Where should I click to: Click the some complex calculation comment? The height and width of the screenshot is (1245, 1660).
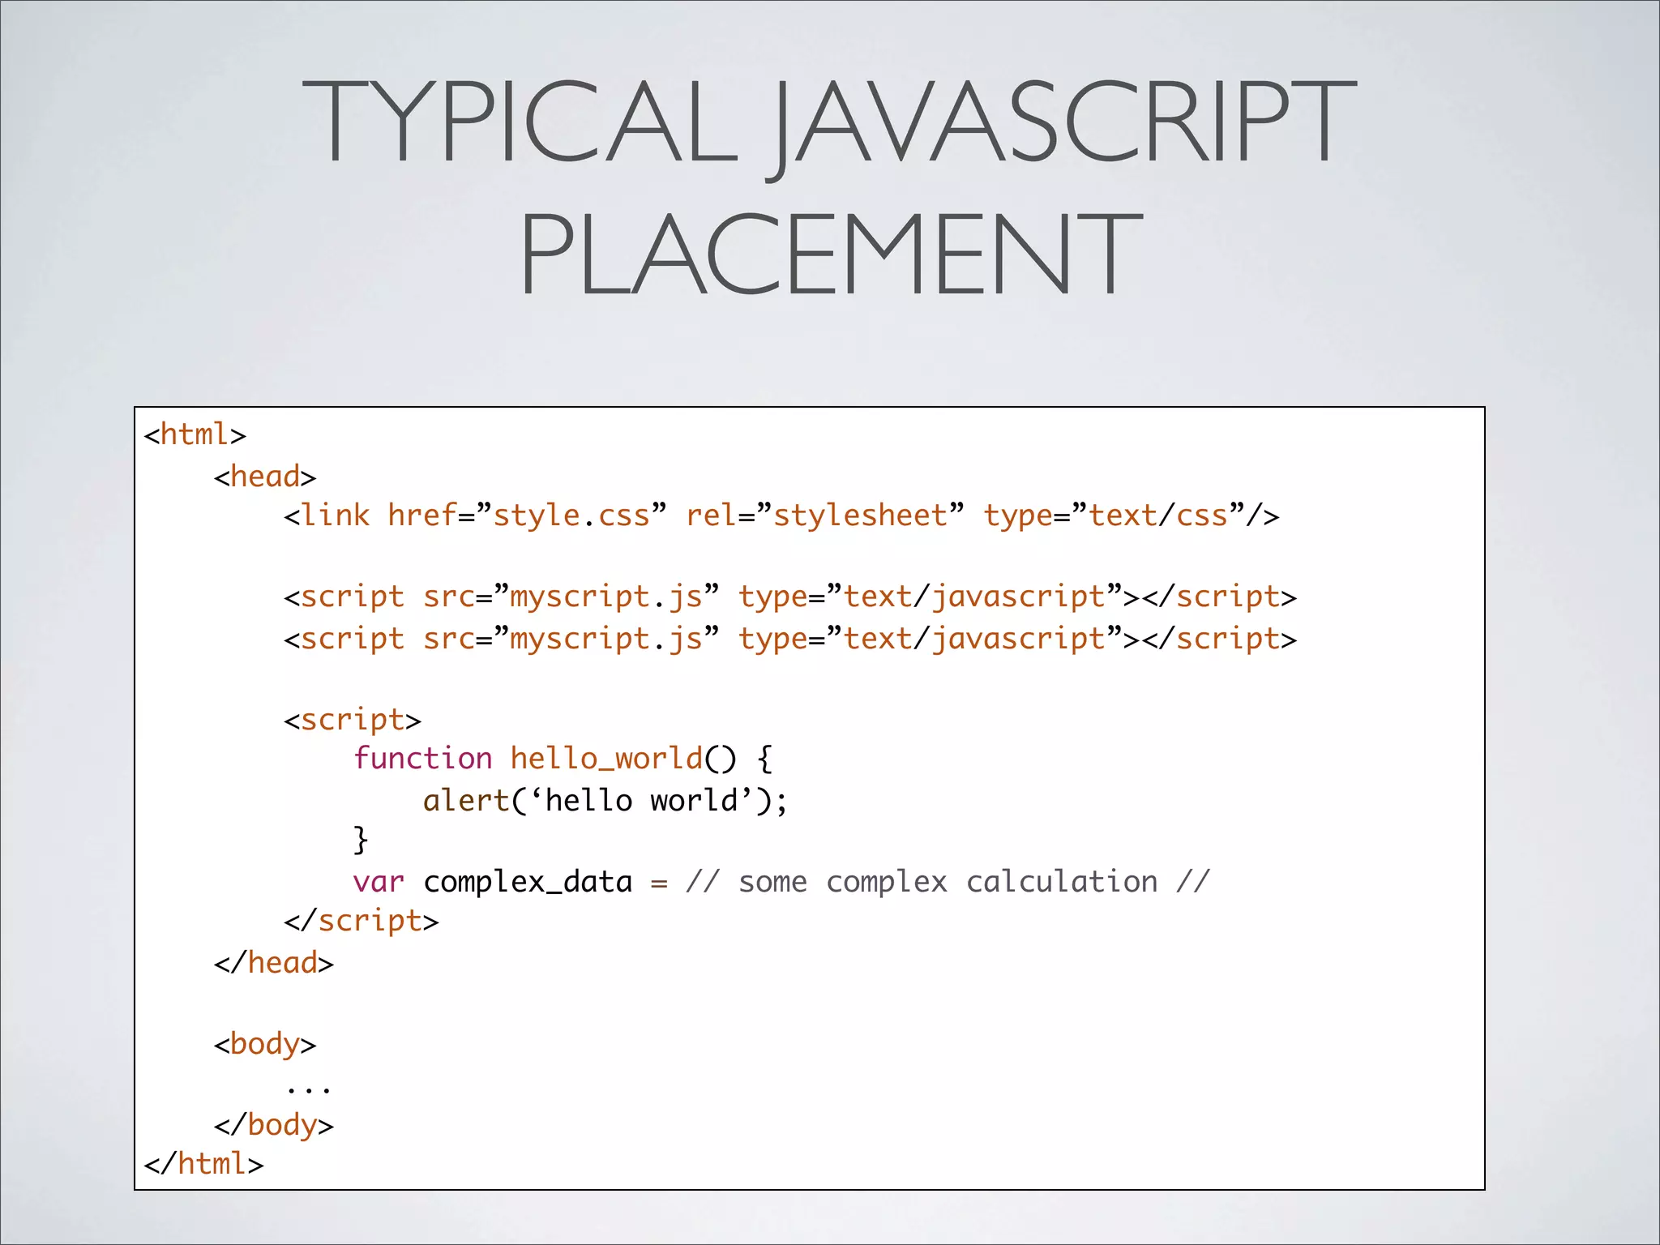(947, 882)
